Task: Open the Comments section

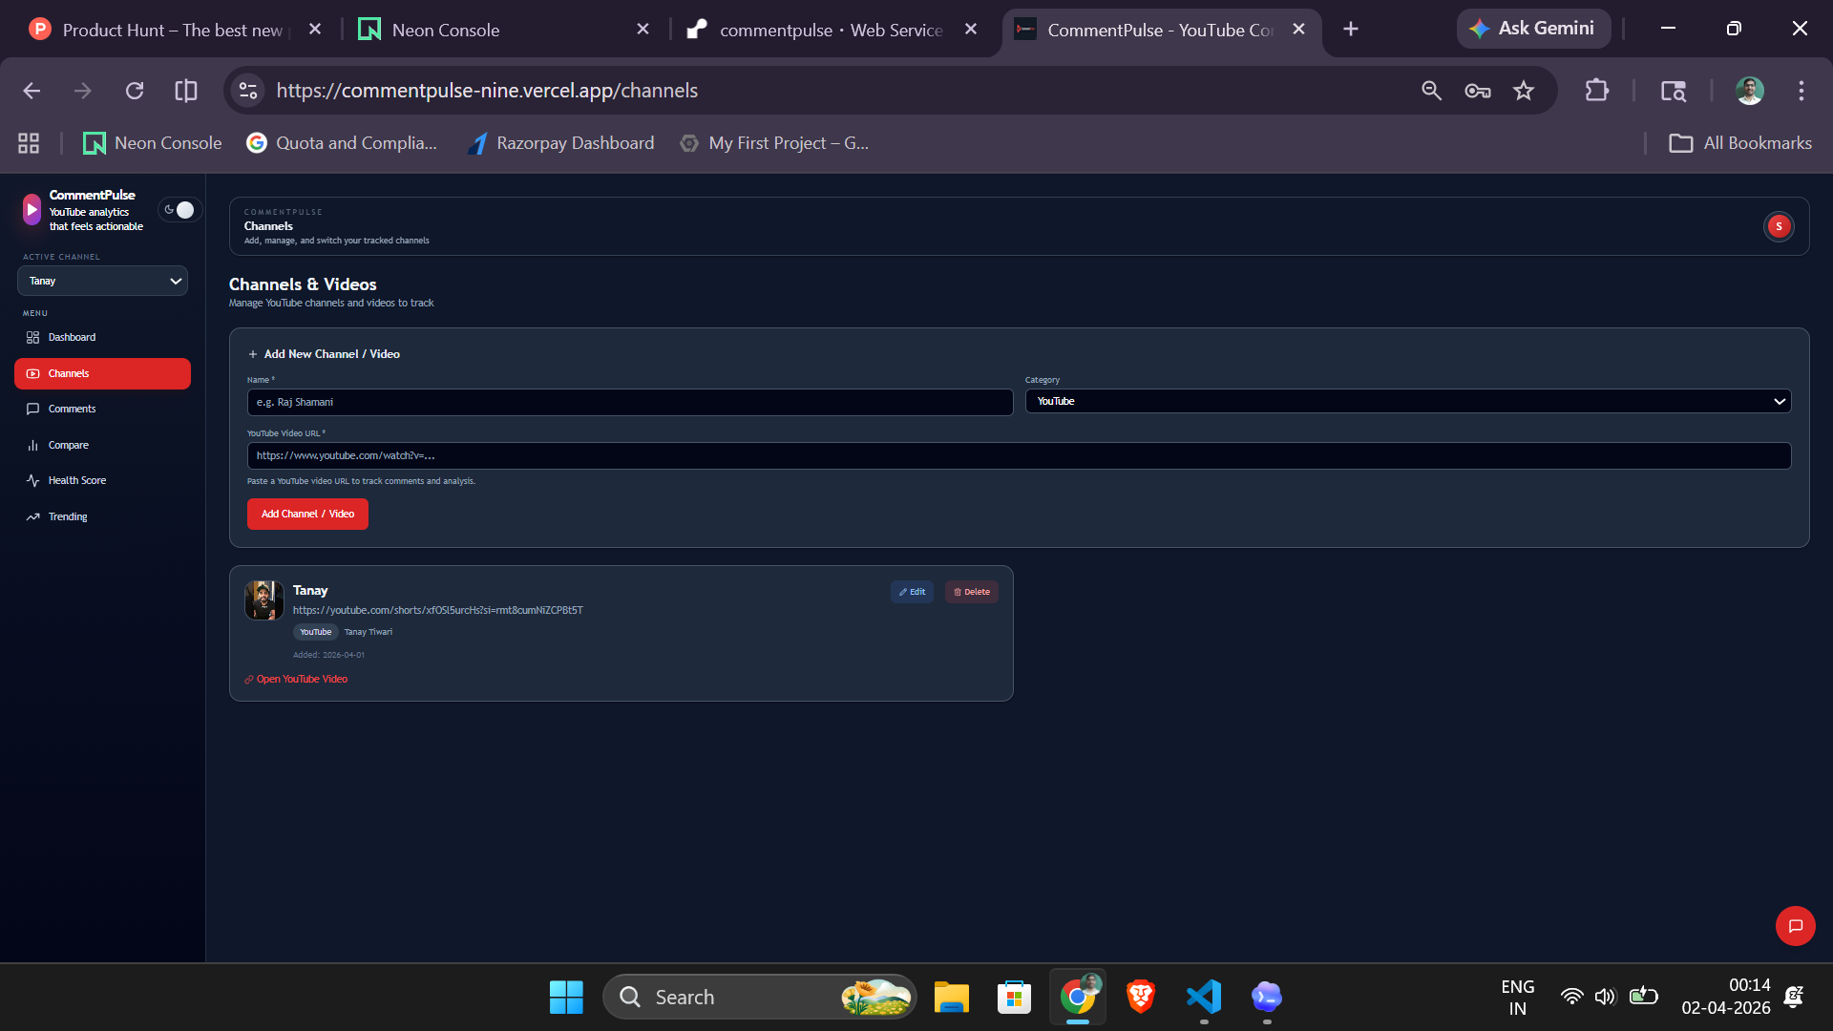Action: 72,409
